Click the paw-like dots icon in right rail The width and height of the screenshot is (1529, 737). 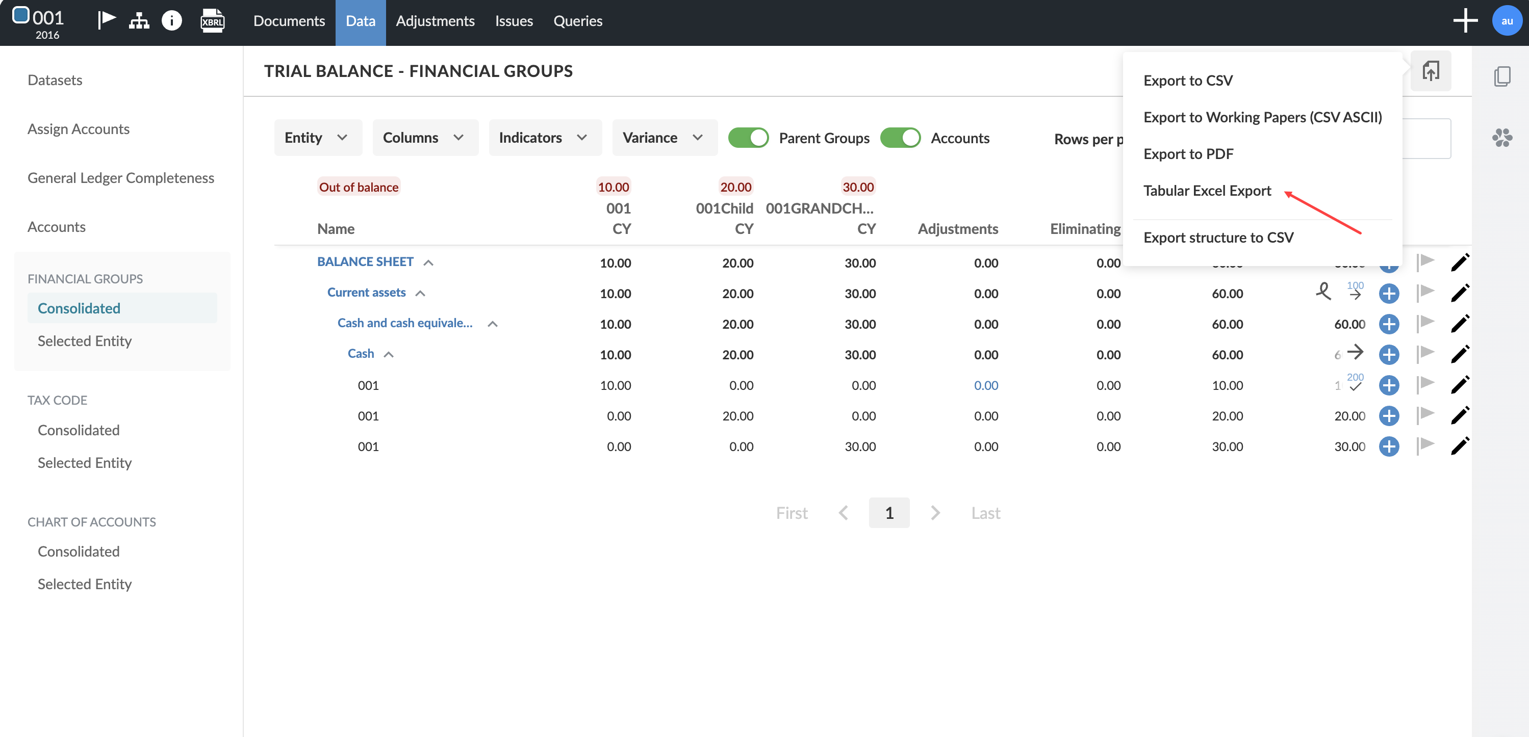(x=1501, y=138)
